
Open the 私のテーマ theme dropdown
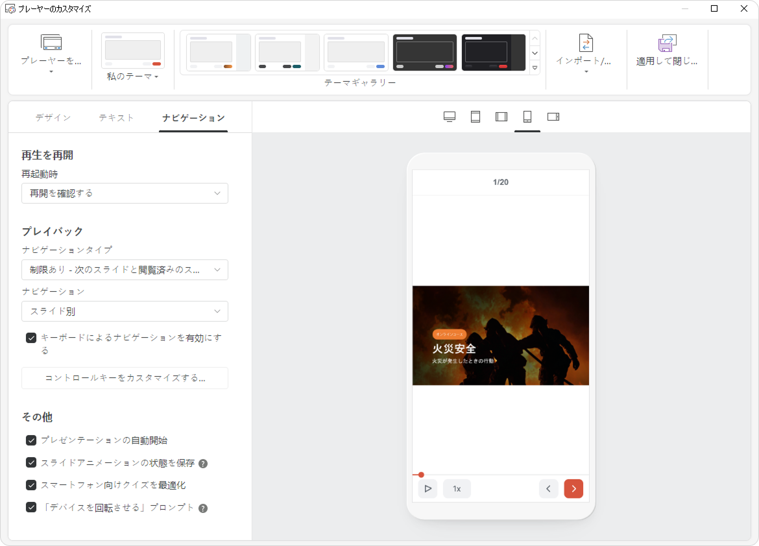(x=132, y=77)
